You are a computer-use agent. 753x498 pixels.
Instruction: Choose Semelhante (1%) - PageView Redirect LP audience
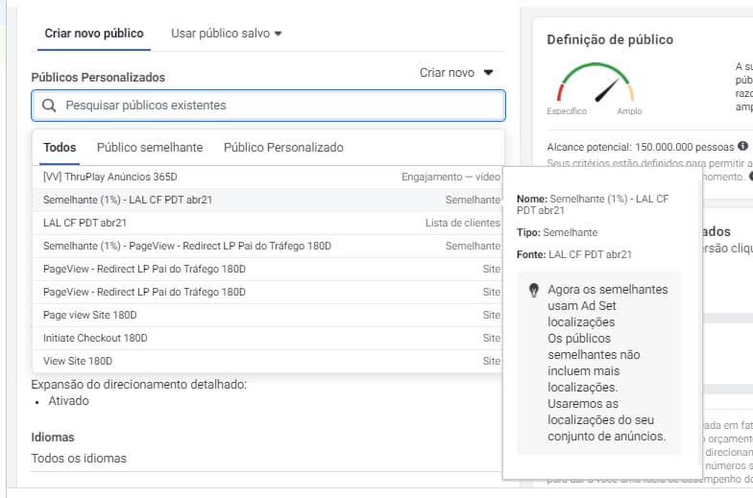tap(268, 246)
